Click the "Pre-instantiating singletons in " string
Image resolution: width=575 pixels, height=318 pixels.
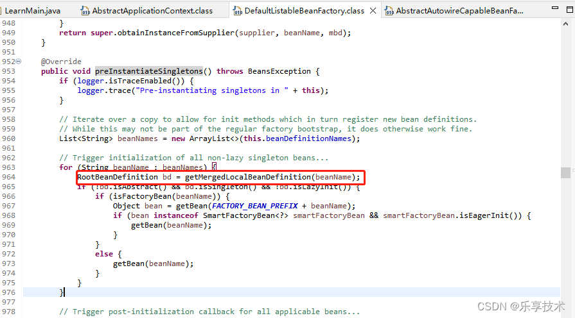(212, 90)
